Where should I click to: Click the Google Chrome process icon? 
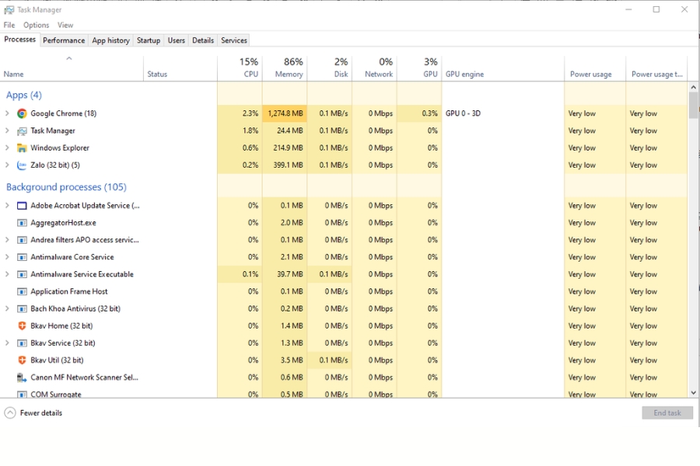22,113
